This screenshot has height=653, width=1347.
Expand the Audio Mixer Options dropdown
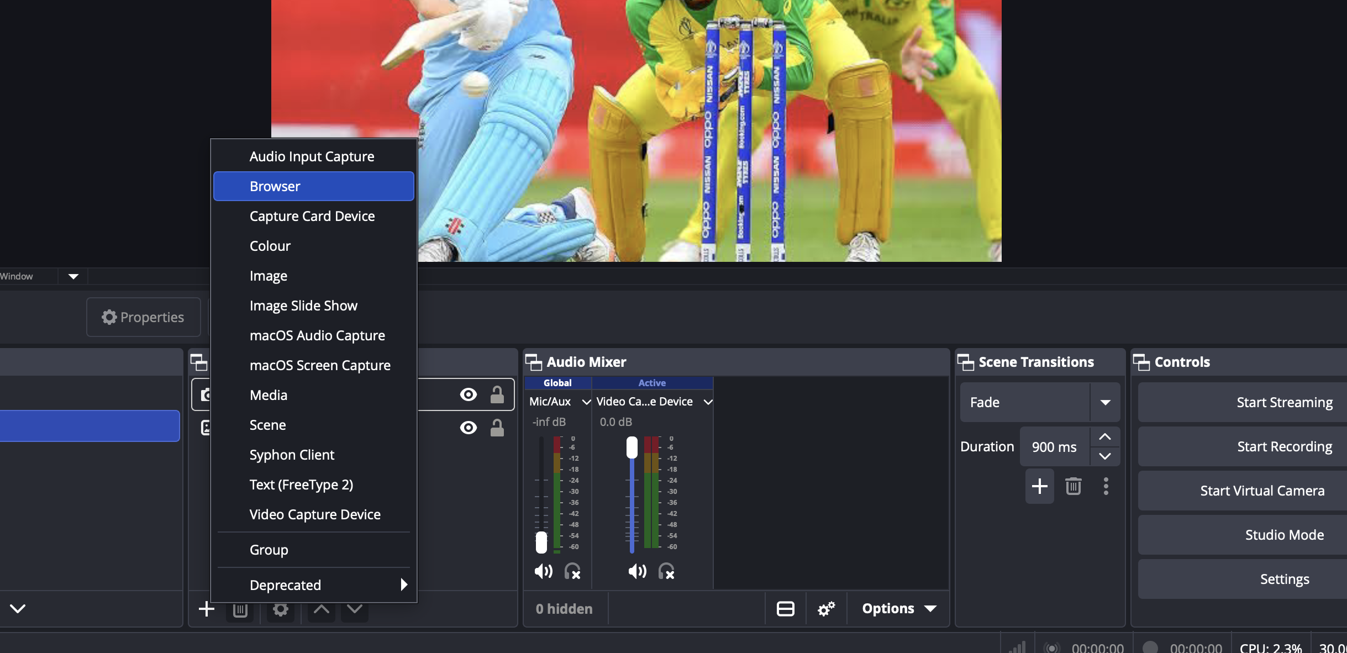(899, 609)
